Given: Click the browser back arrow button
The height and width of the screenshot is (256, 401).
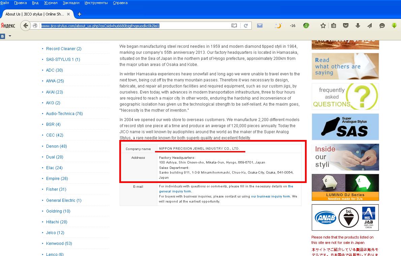Looking at the screenshot, I should pyautogui.click(x=25, y=26).
